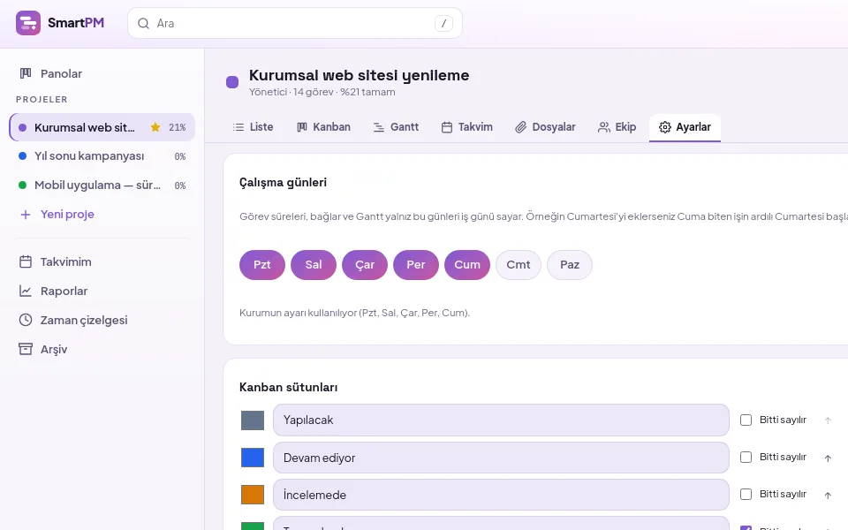Image resolution: width=848 pixels, height=530 pixels.
Task: Change the Yapılacak column gray color swatch
Action: click(x=253, y=420)
